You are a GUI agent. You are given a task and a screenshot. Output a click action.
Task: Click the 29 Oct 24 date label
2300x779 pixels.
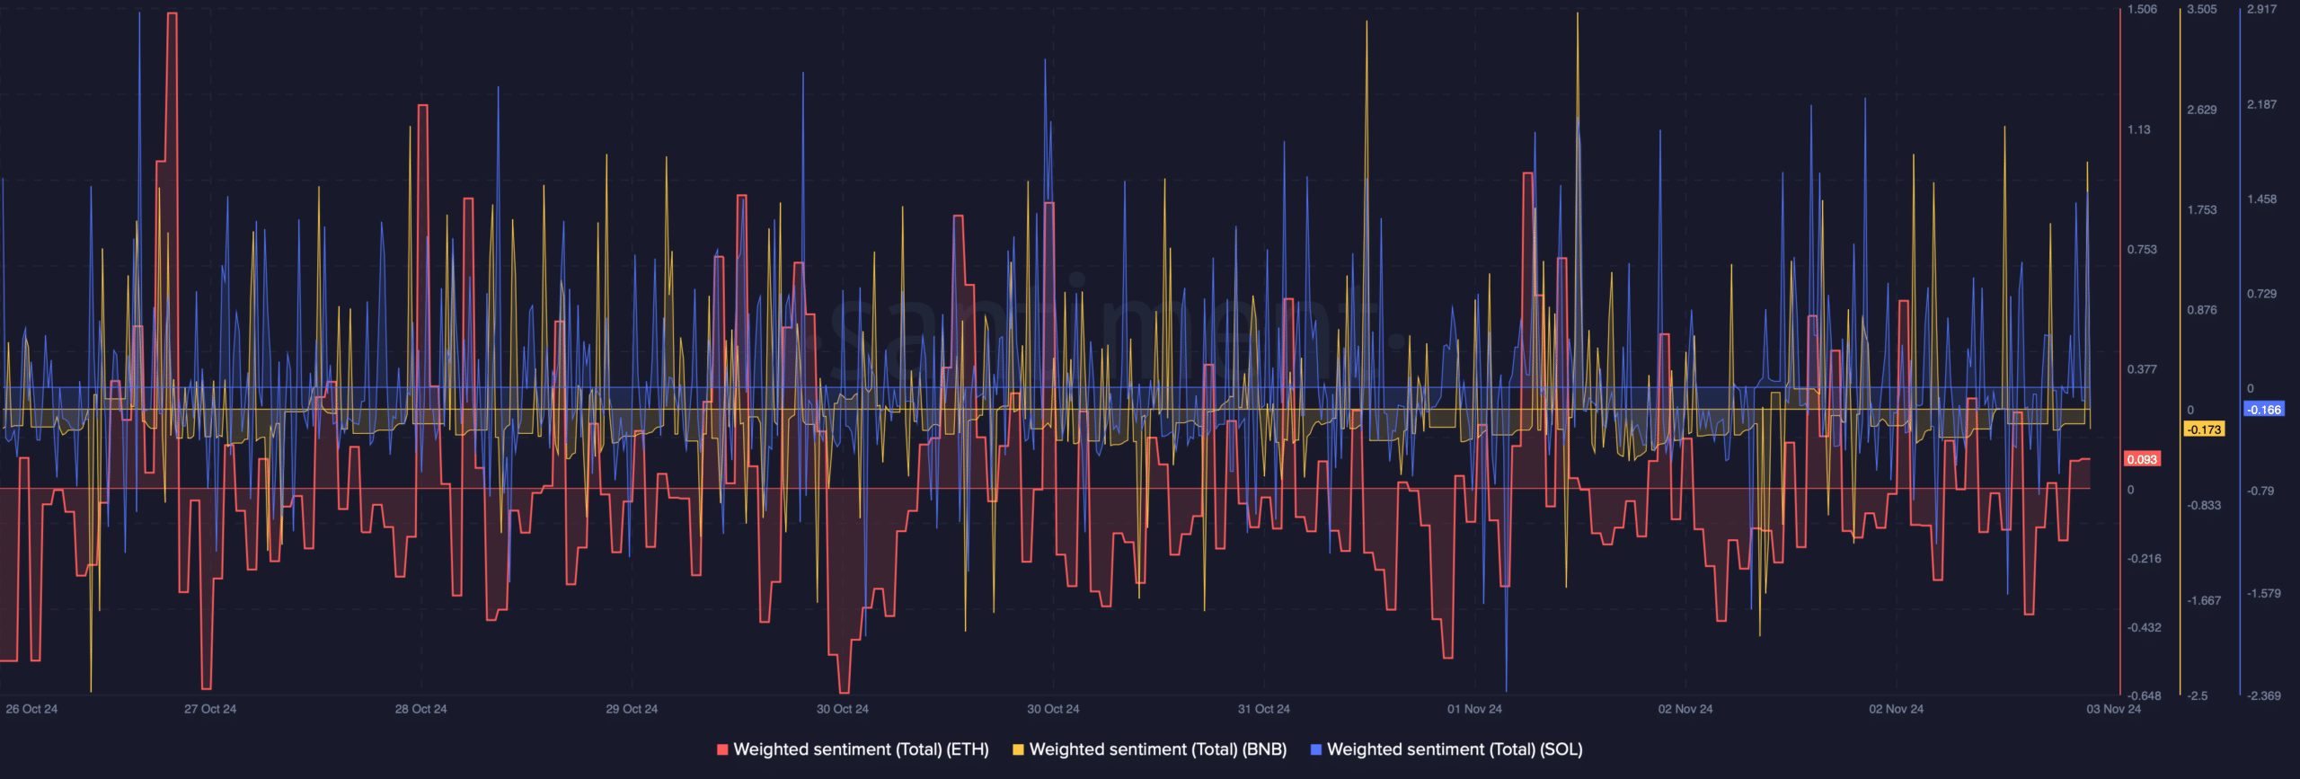click(632, 709)
